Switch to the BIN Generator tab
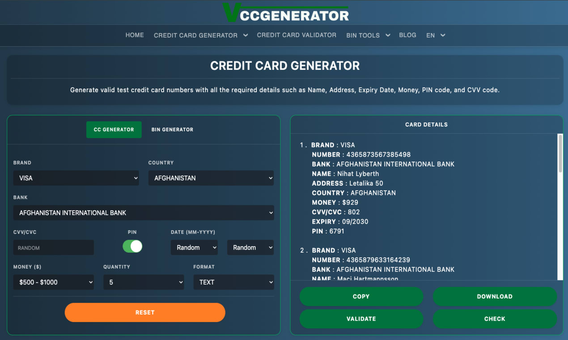This screenshot has width=568, height=340. tap(172, 130)
